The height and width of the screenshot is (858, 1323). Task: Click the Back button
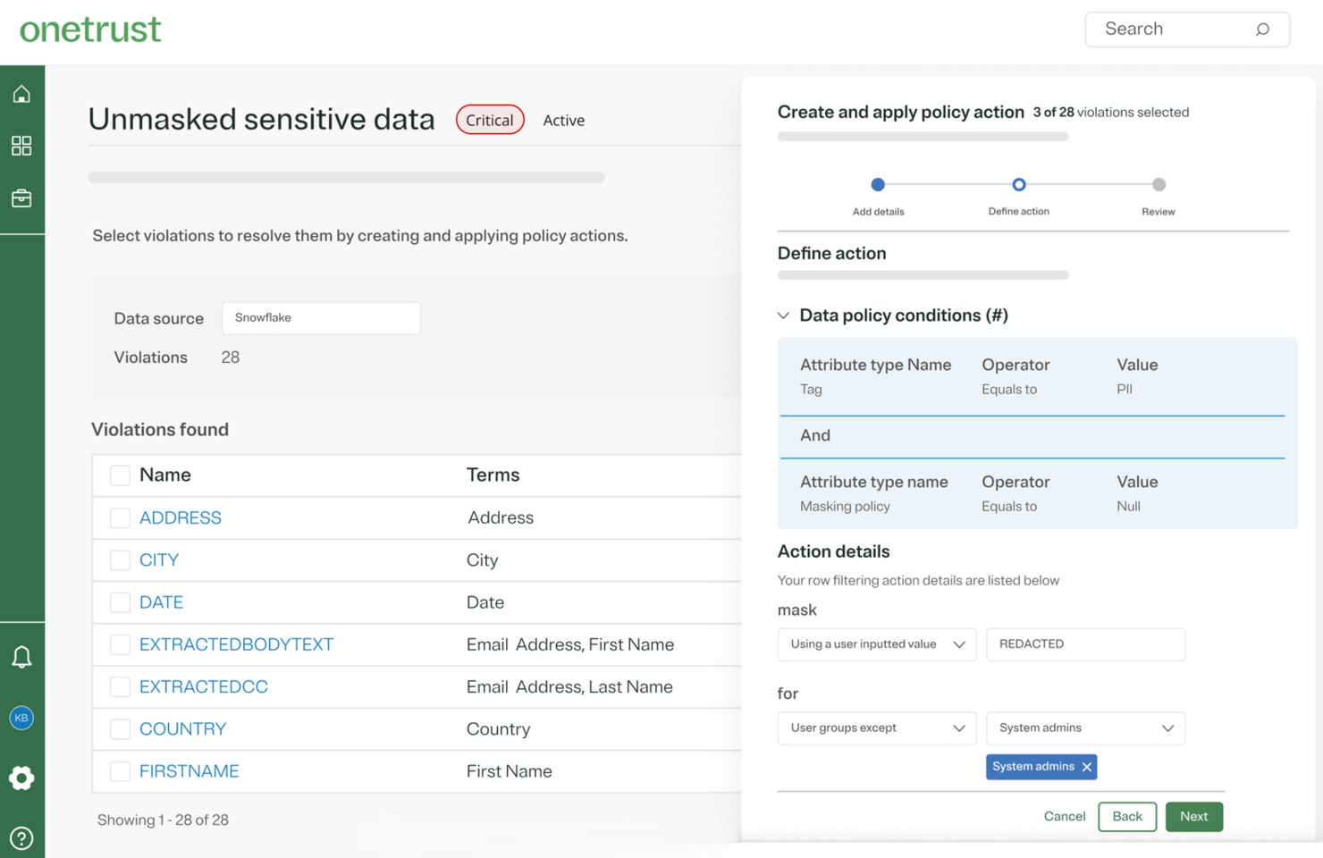tap(1127, 816)
